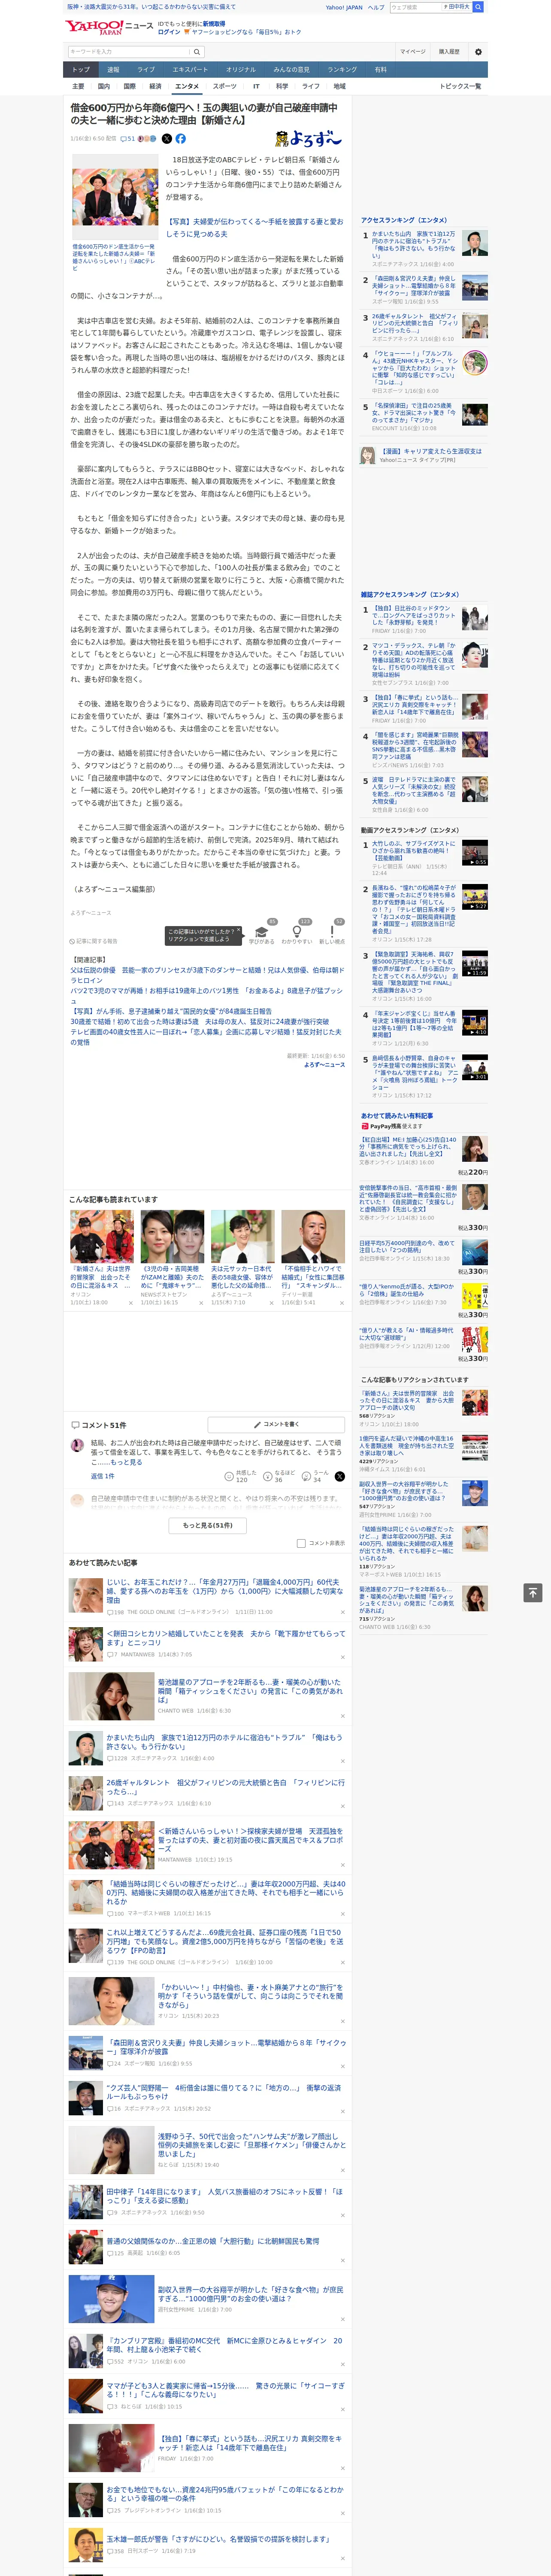Screen dimensions: 551x2576
Task: Select the みんなの意見 tab
Action: pos(291,70)
